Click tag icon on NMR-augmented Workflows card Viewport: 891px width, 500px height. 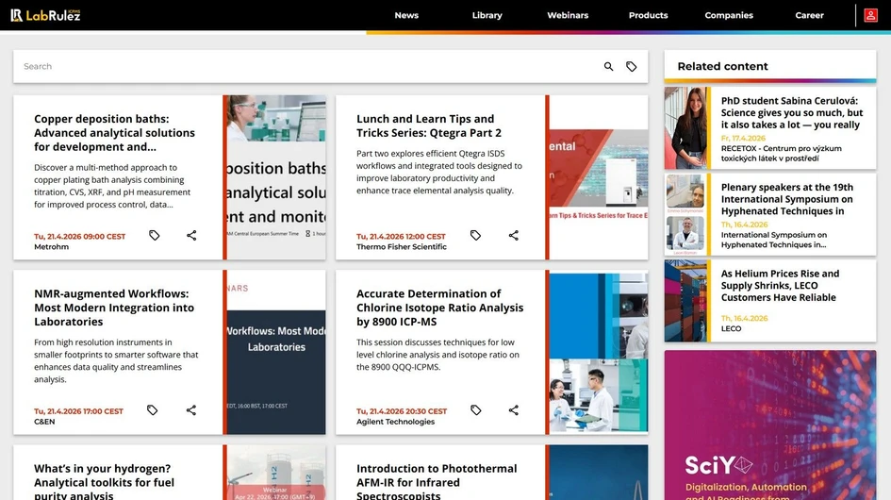[152, 410]
